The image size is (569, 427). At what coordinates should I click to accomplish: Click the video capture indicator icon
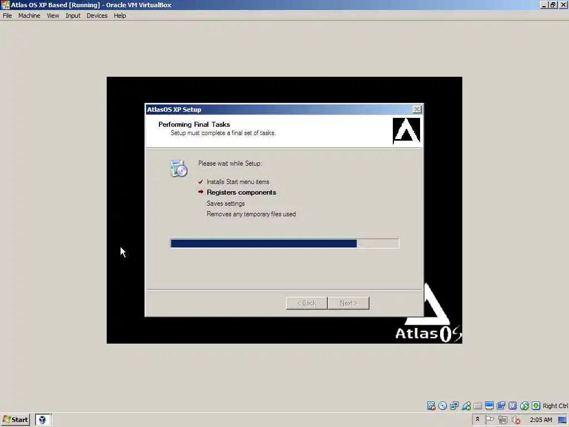tap(501, 405)
